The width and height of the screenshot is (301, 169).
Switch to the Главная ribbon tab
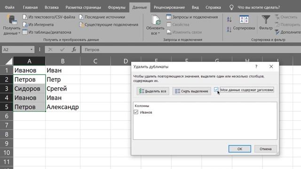(30, 8)
